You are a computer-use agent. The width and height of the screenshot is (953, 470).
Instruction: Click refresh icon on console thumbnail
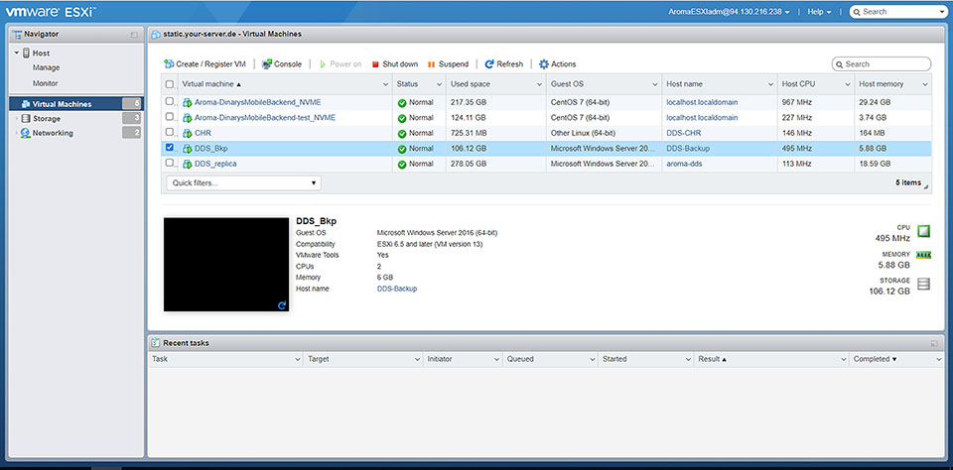(282, 305)
